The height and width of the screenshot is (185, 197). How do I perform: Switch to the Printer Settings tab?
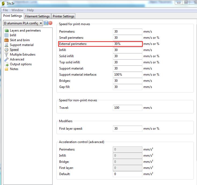coord(64,16)
